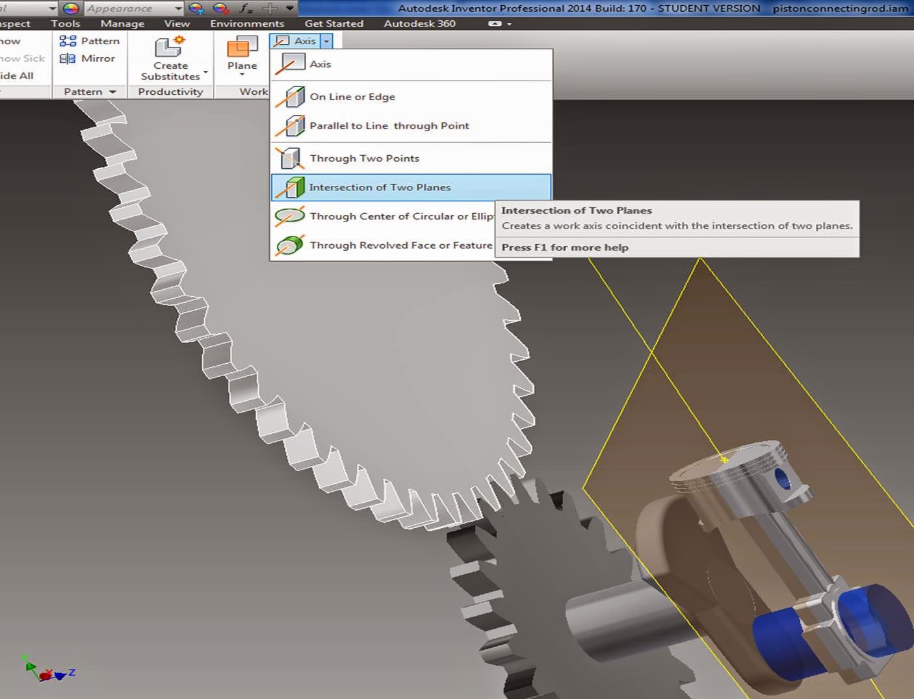
Task: Click the Press F1 for more help tooltip
Action: pyautogui.click(x=565, y=248)
